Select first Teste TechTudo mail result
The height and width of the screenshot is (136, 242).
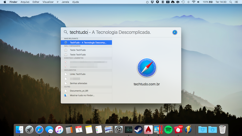pos(86,50)
